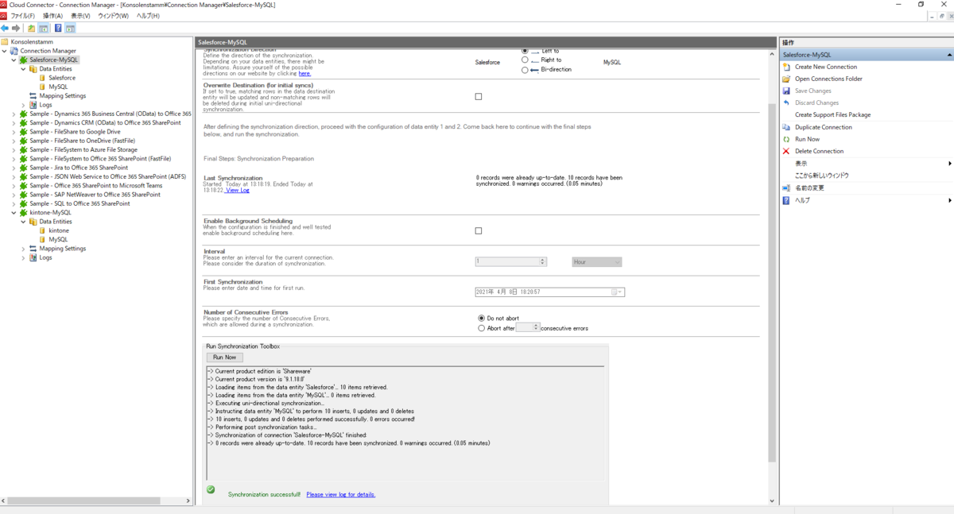Viewport: 954px width, 514px height.
Task: Click the Cloud Connector app icon in menu bar
Action: click(4, 16)
